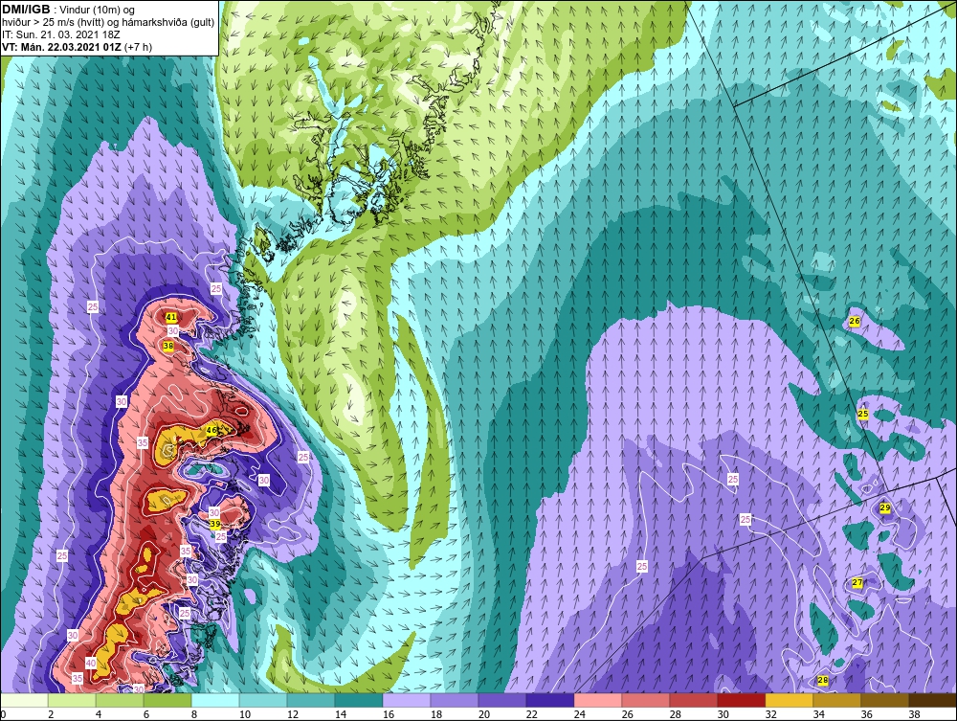This screenshot has height=721, width=957.
Task: Select the yellow gust label 26
Action: [x=855, y=321]
